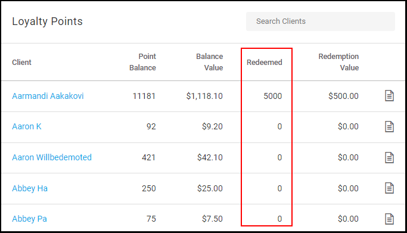407x233 pixels.
Task: Open Abbey Pa client link
Action: (x=30, y=219)
